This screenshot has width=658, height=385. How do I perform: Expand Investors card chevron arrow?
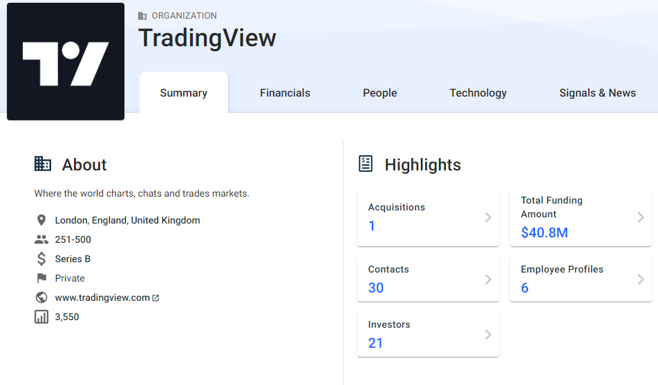pos(488,335)
